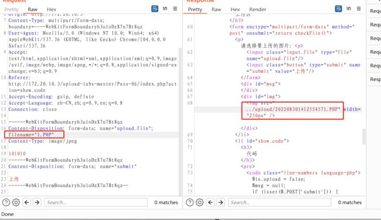Click the closing boundary line ending with "--"
The width and height of the screenshot is (381, 220).
pyautogui.click(x=68, y=185)
